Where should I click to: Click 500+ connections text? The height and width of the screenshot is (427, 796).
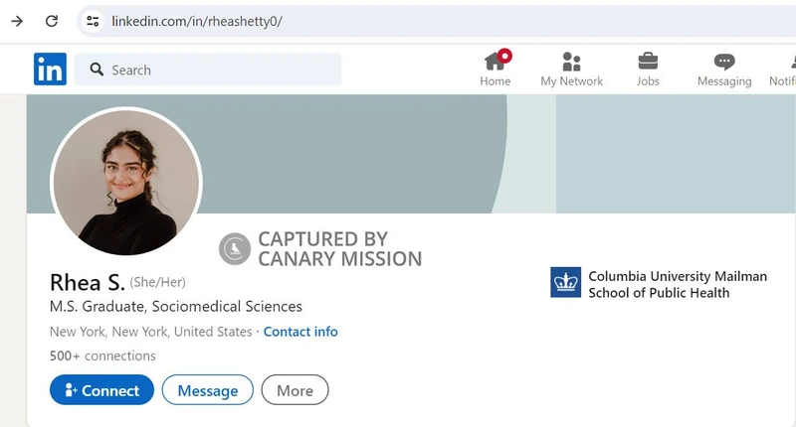102,356
